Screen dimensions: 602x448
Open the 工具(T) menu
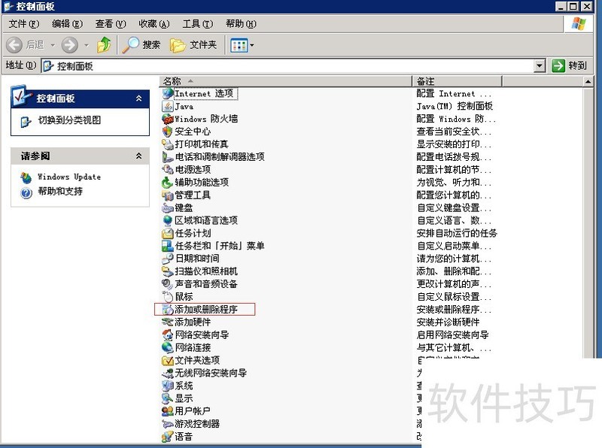point(198,24)
